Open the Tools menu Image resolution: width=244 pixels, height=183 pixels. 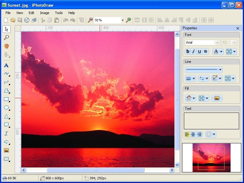point(59,13)
